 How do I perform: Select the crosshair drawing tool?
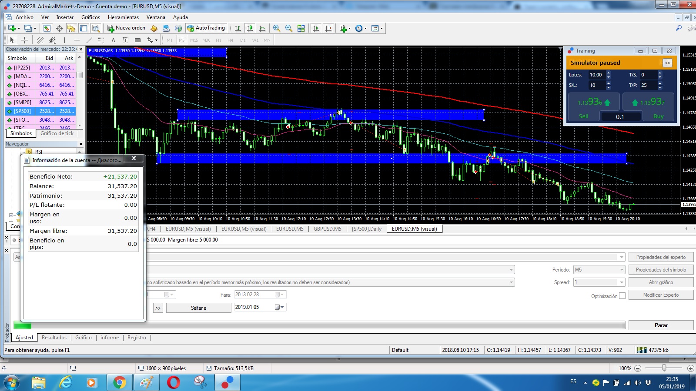[25, 40]
